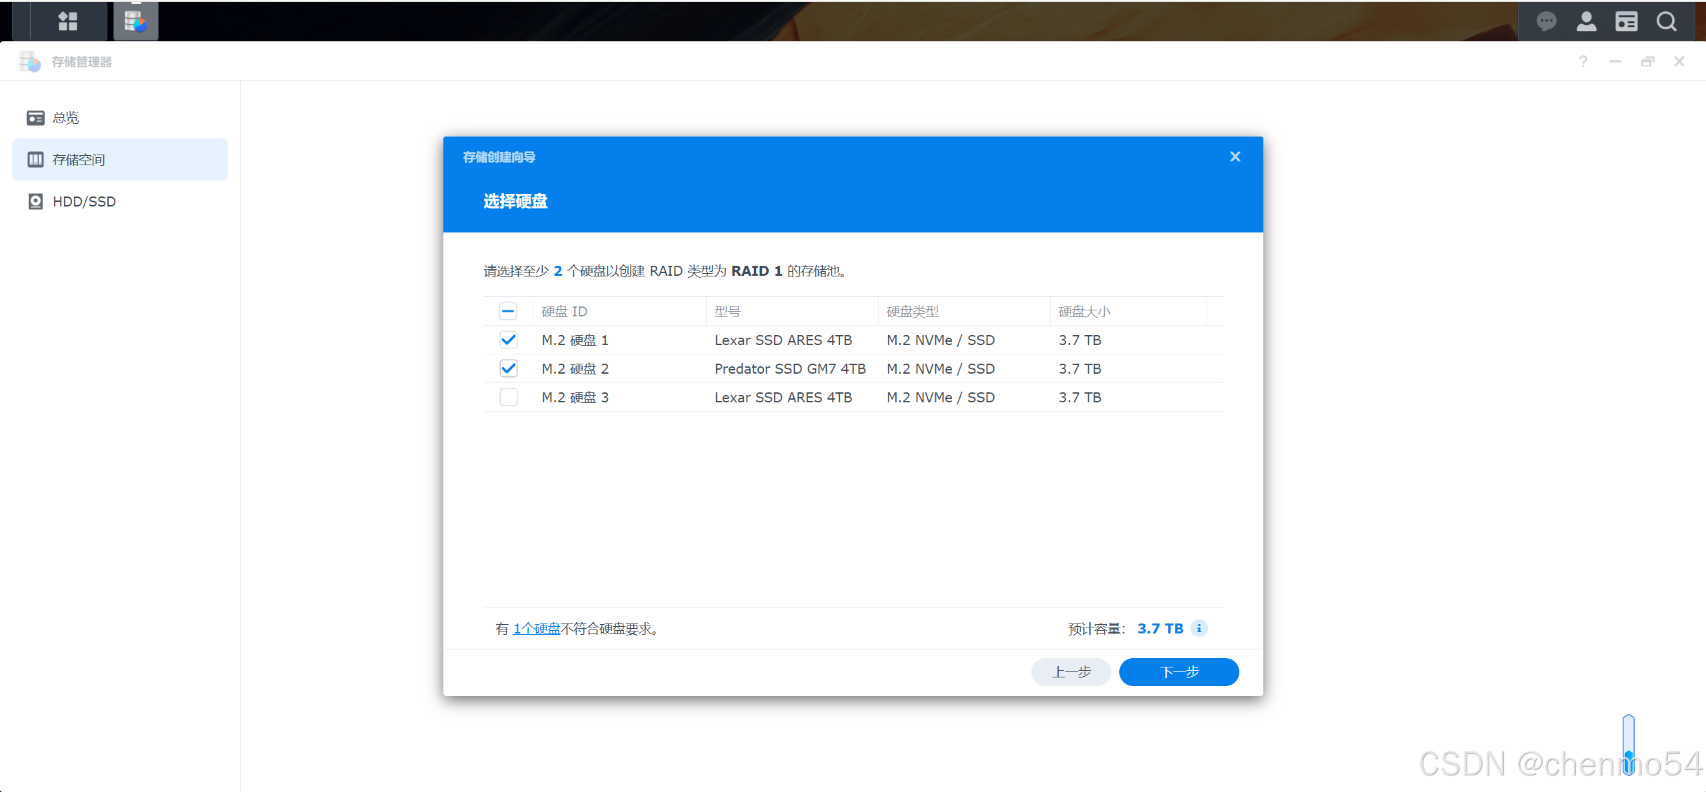Open help with the question mark icon
Image resolution: width=1706 pixels, height=792 pixels.
(x=1583, y=62)
